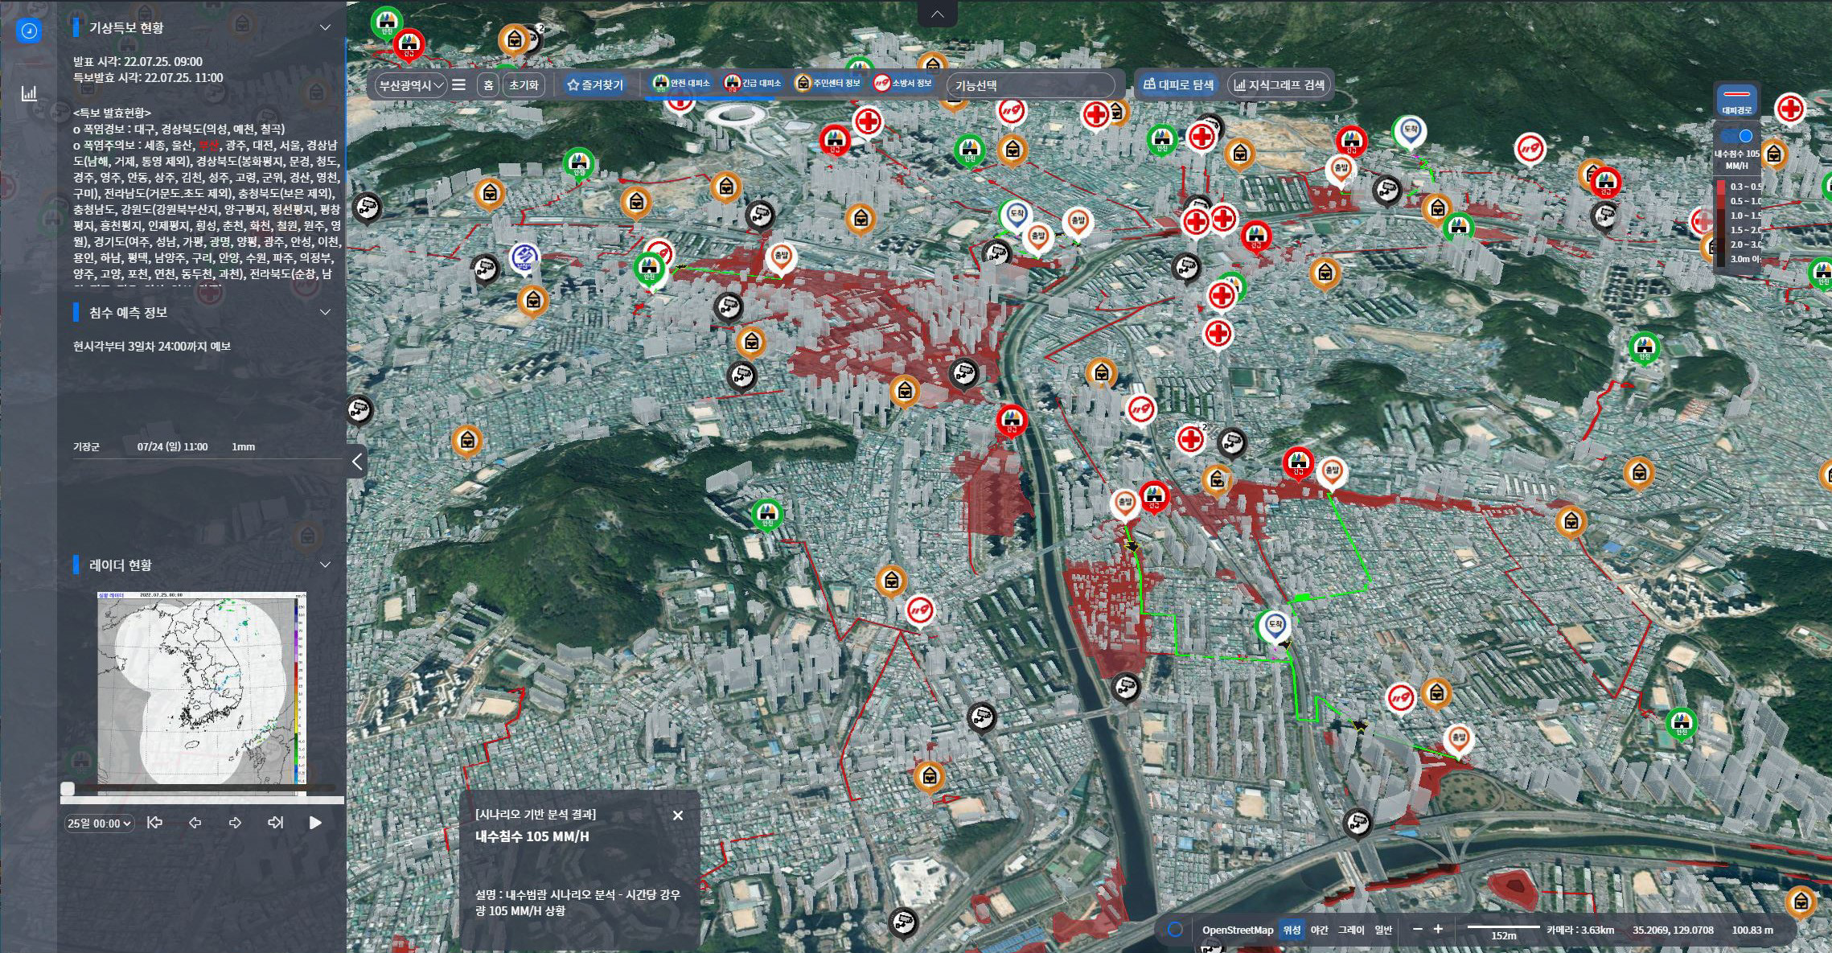1832x953 pixels.
Task: Select the 그레이 basemap option
Action: 1350,930
